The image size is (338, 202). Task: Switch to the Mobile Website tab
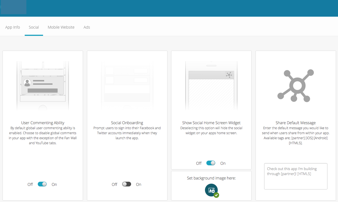(x=61, y=27)
